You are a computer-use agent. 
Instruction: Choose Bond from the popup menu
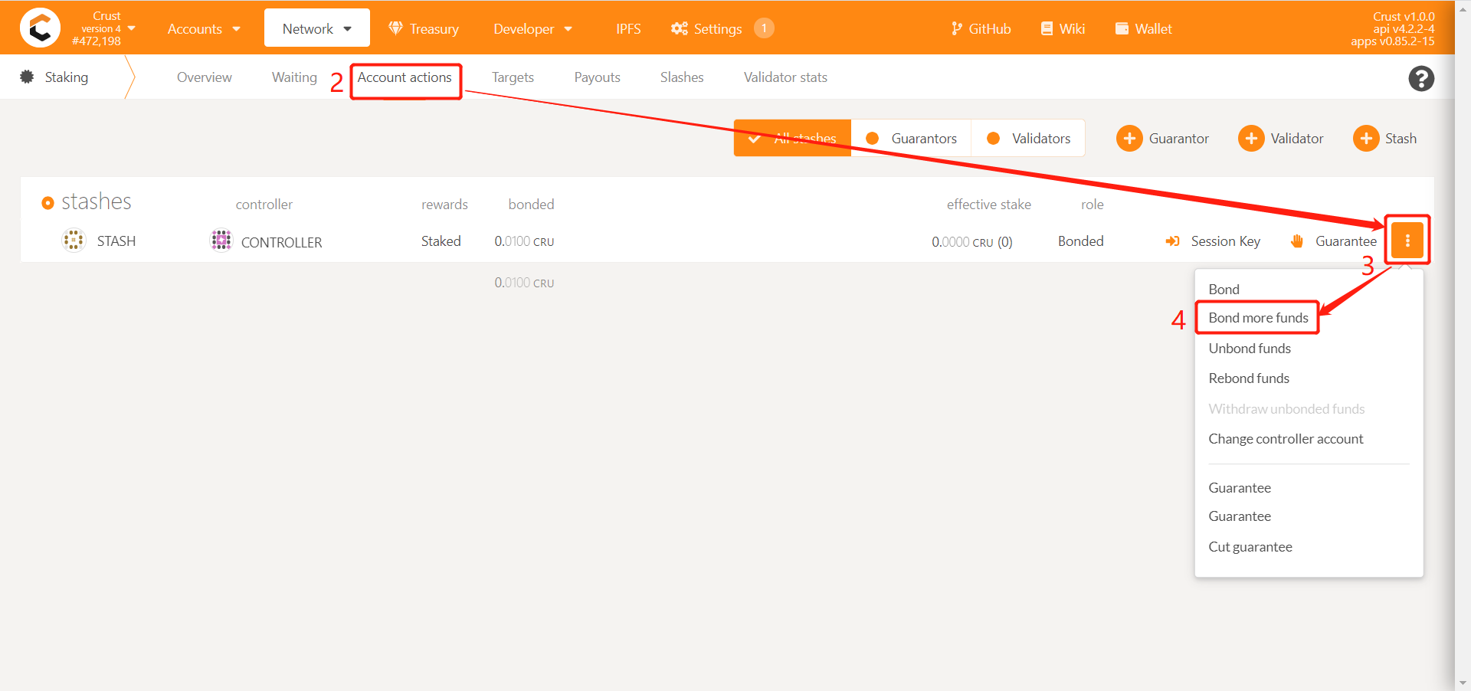pyautogui.click(x=1224, y=289)
